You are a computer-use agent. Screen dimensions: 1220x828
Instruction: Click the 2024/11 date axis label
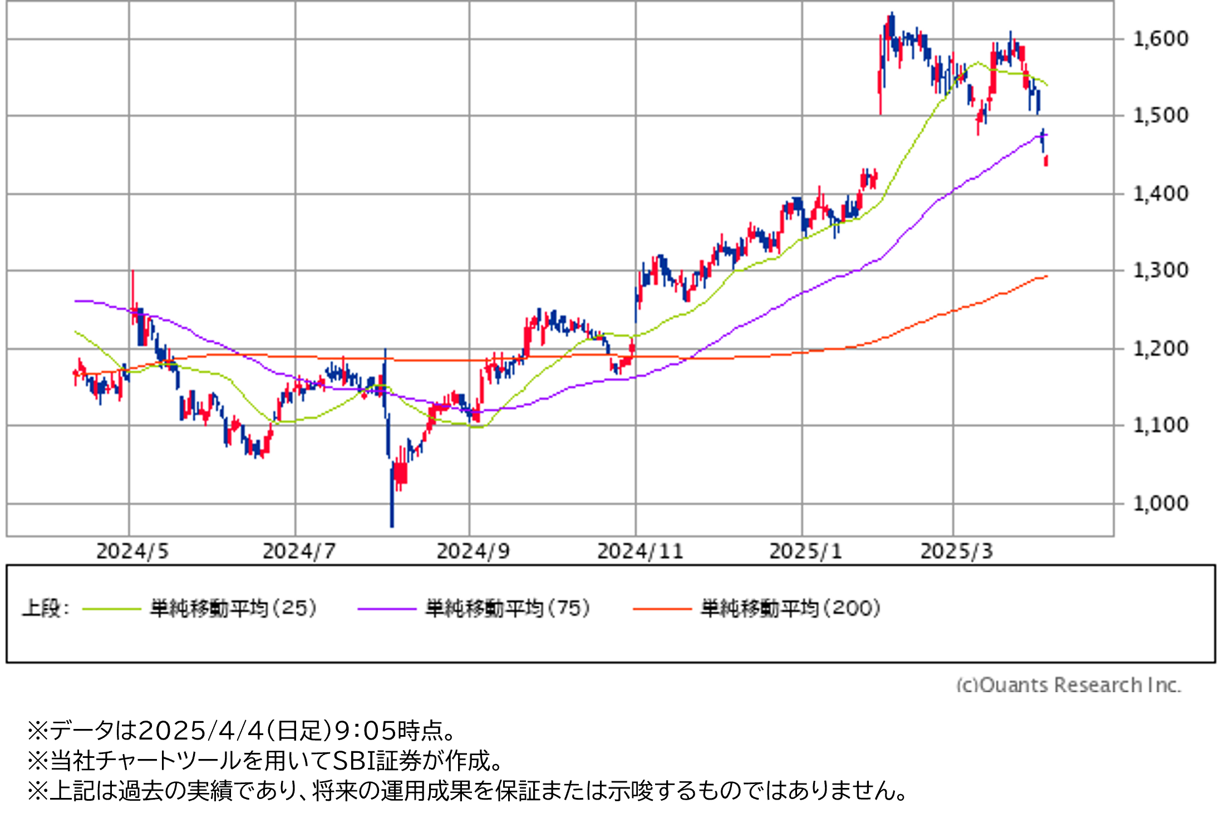[x=639, y=551]
